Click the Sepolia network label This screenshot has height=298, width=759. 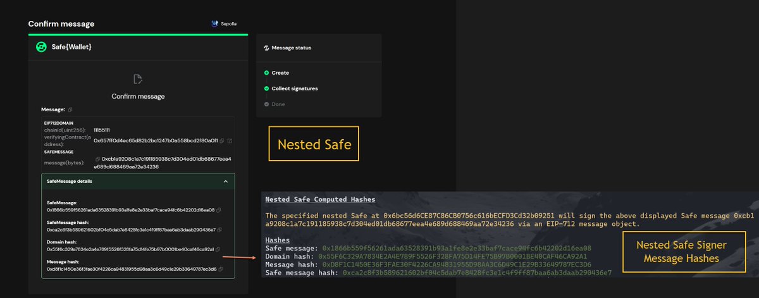228,24
